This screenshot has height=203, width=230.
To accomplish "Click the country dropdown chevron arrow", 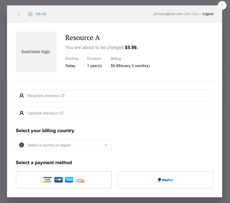I will 106,145.
